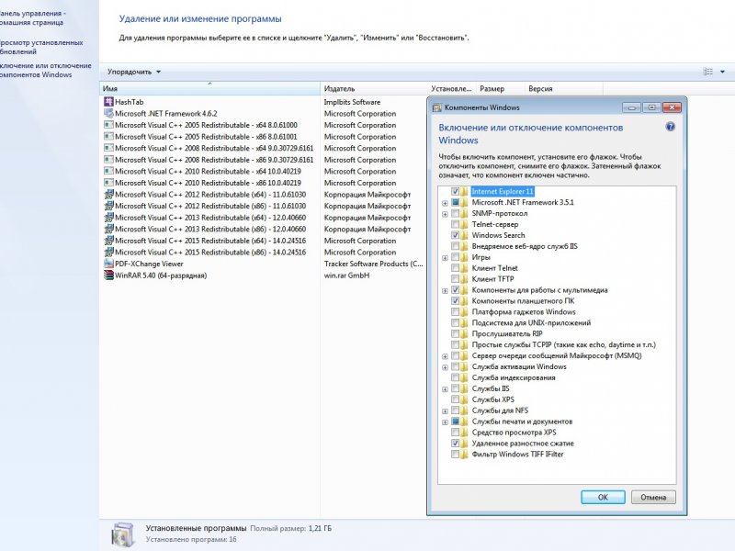Enable the Клиент TFTP checkbox
Viewport: 735px width, 551px height.
click(x=455, y=279)
